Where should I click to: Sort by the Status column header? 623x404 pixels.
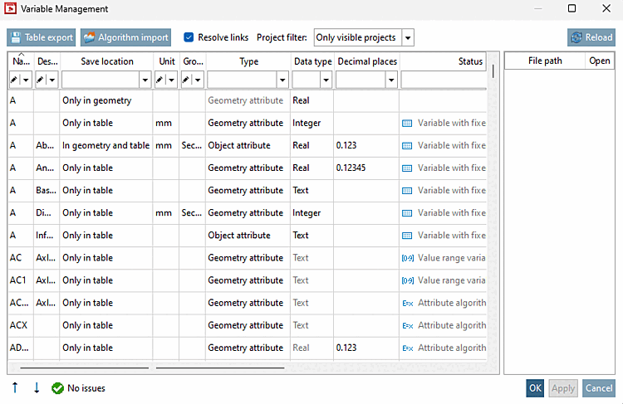[x=444, y=61]
